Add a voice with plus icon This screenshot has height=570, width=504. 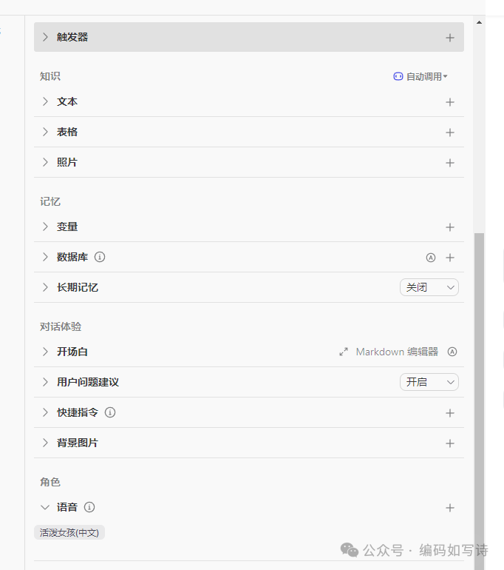[x=449, y=508]
